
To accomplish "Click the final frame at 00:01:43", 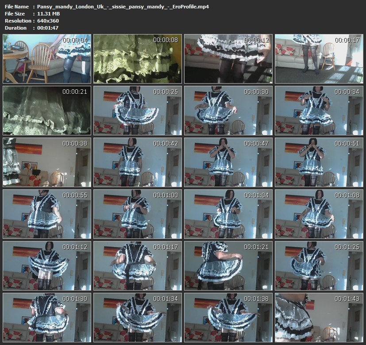I will [319, 317].
